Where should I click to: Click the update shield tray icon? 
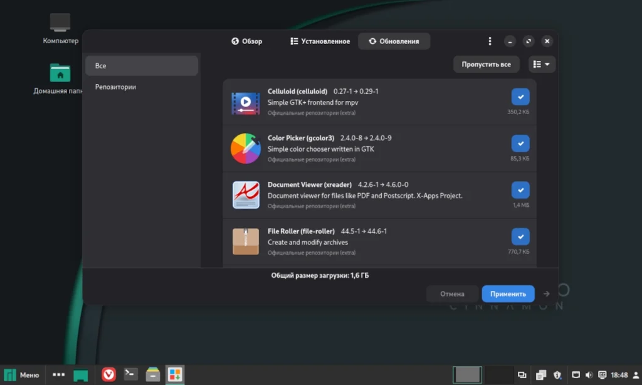point(557,375)
